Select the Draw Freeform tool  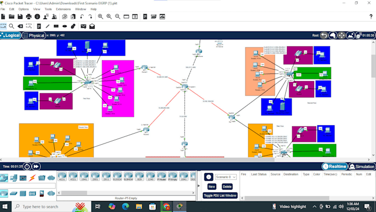[73, 26]
